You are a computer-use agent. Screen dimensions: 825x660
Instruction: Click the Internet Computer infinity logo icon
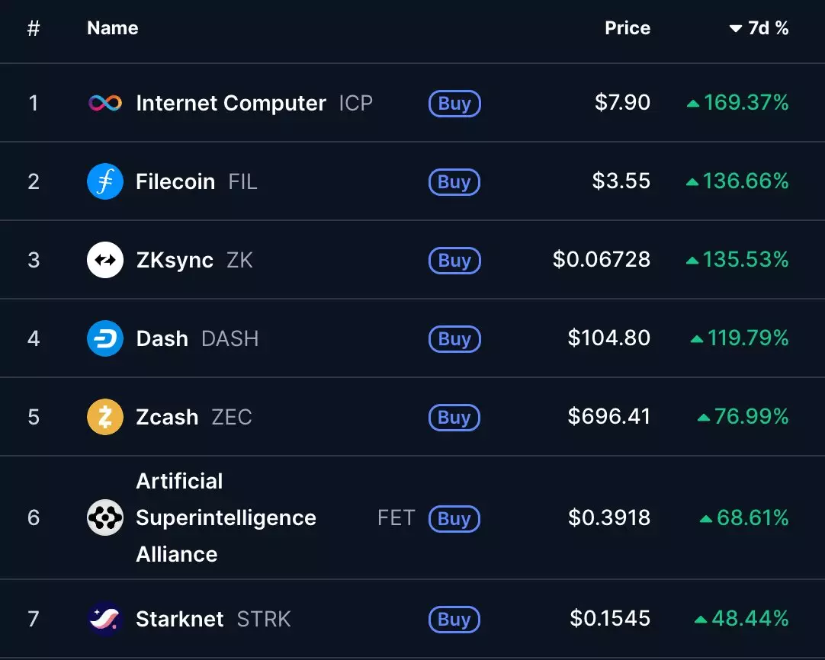point(105,103)
